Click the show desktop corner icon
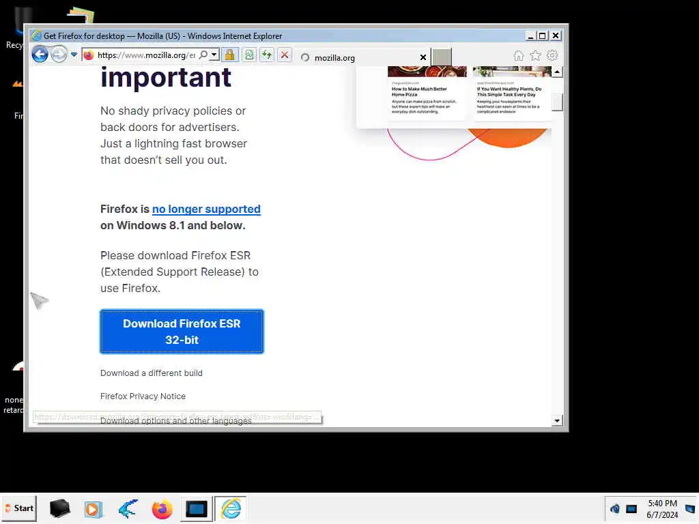Viewport: 699px width, 524px height. [x=691, y=509]
